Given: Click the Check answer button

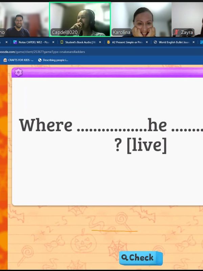Looking at the screenshot, I should pyautogui.click(x=141, y=258).
